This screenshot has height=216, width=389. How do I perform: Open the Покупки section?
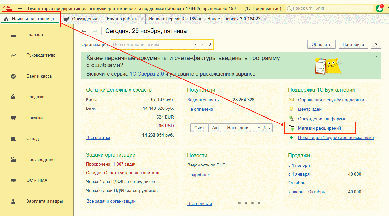click(x=35, y=118)
